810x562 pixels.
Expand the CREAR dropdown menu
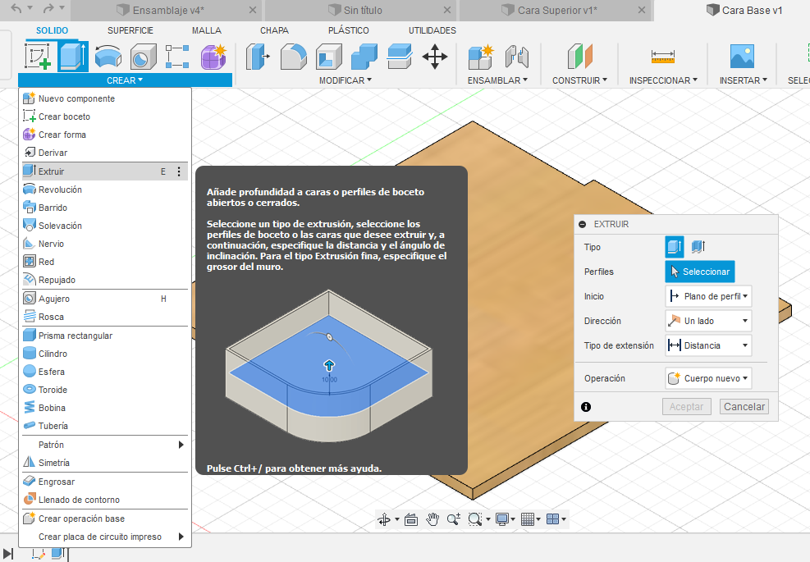[x=125, y=80]
